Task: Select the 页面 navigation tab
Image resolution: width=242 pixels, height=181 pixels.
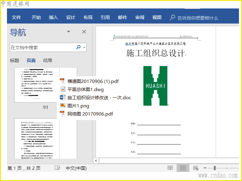Action: point(31,60)
